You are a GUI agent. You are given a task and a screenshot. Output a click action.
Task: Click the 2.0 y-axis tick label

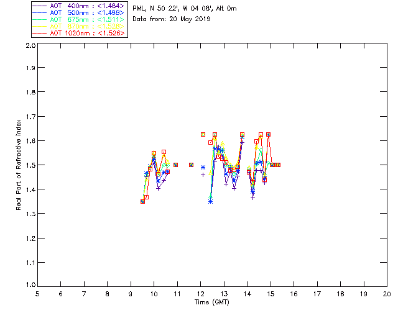[x=30, y=46]
